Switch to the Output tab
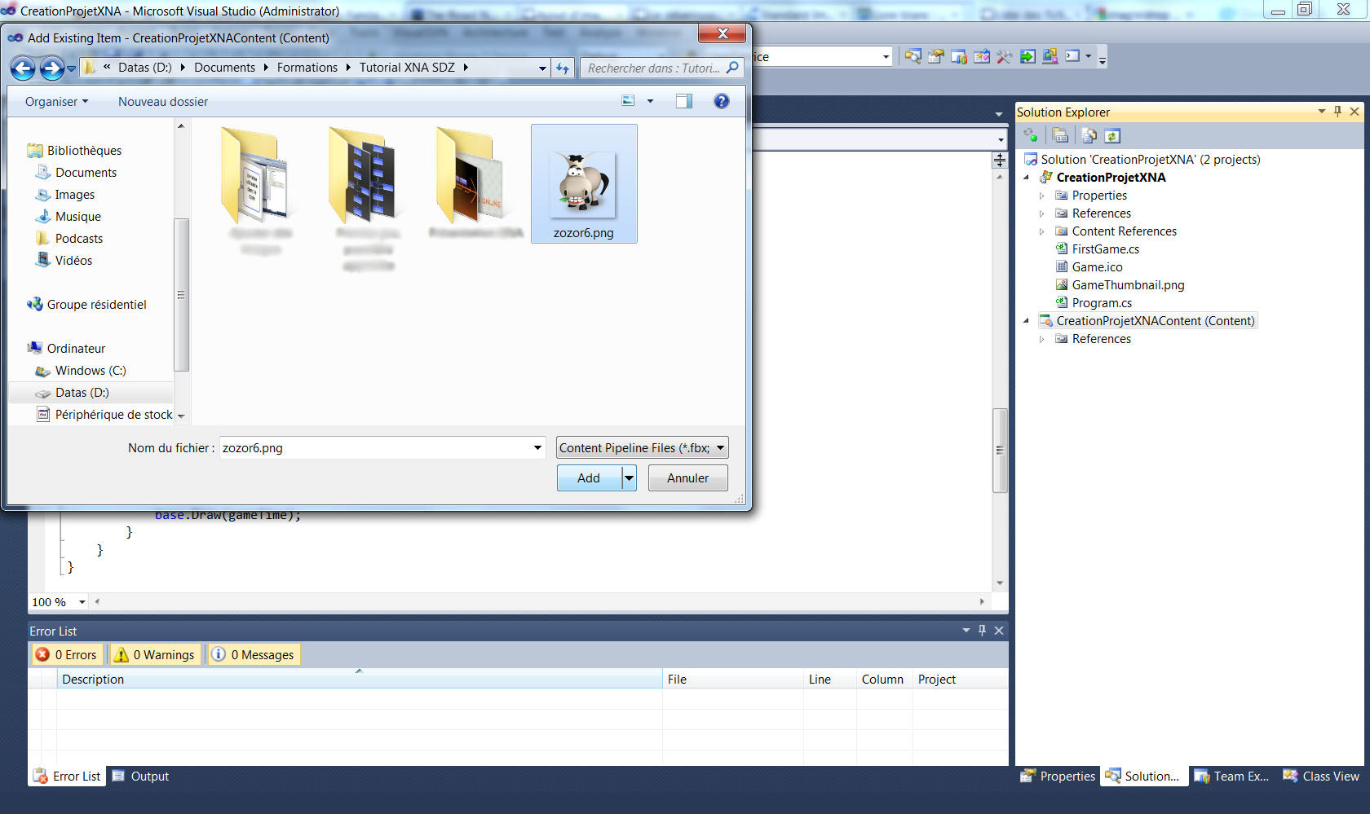Screen dimensions: 1370x814 [x=141, y=777]
